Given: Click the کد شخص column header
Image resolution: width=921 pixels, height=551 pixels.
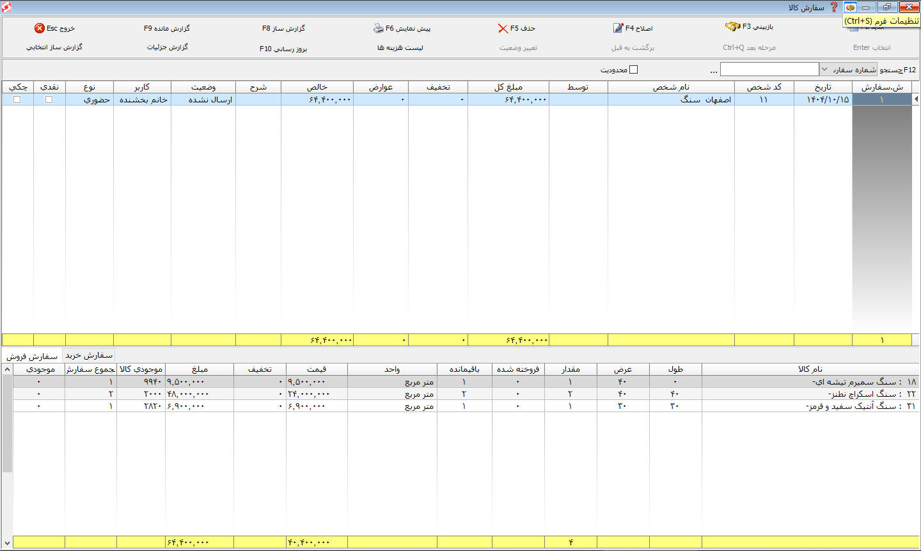Looking at the screenshot, I should 764,87.
